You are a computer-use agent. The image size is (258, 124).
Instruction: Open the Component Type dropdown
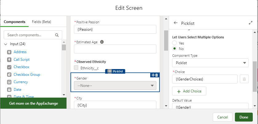point(210,63)
